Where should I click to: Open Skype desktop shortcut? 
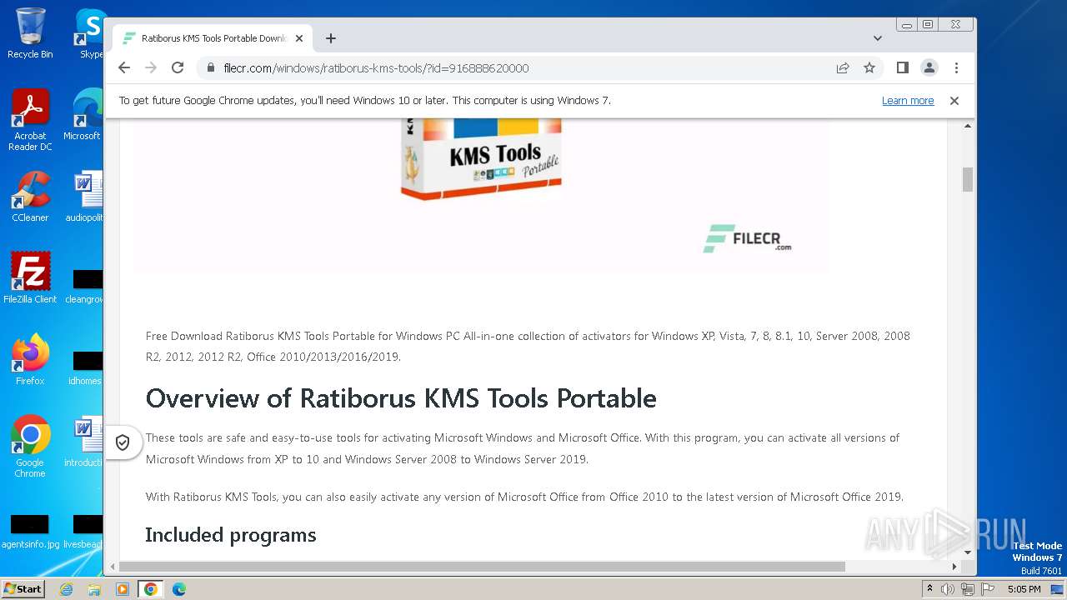coord(91,33)
